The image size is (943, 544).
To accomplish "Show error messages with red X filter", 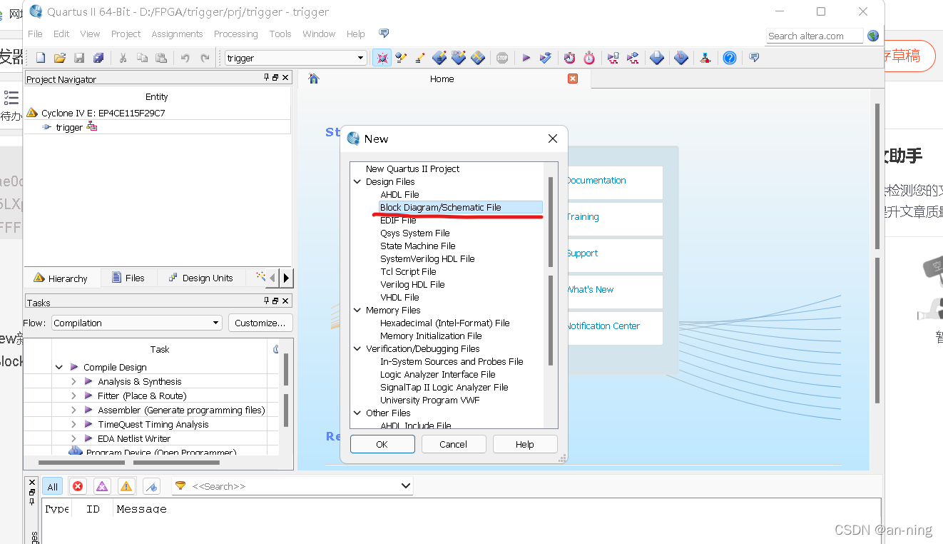I will (78, 486).
